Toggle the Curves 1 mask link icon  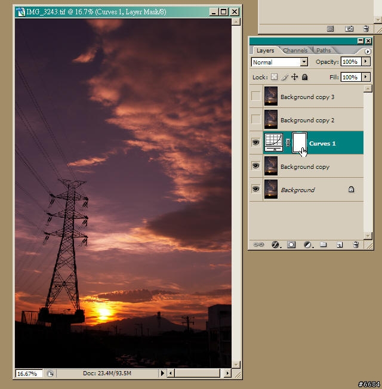[x=288, y=143]
